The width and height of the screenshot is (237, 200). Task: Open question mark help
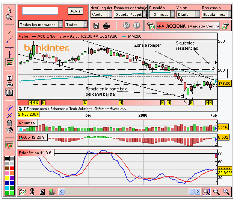click(x=126, y=26)
